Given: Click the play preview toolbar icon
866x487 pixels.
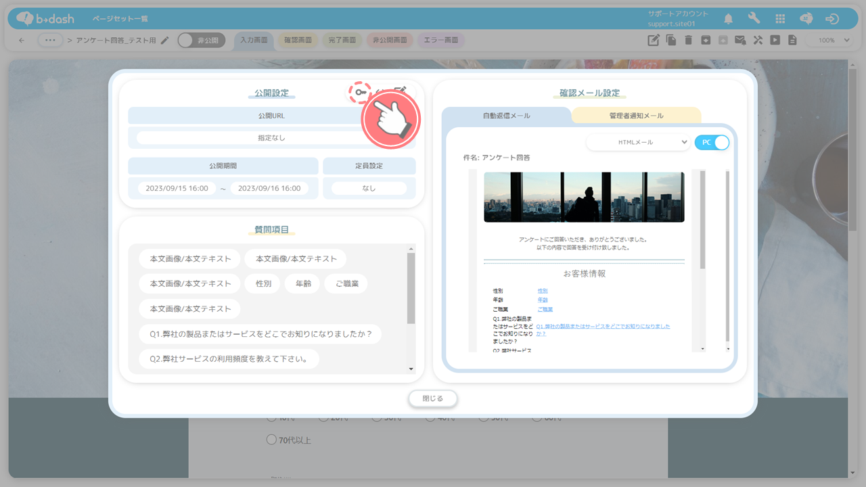Looking at the screenshot, I should click(775, 41).
